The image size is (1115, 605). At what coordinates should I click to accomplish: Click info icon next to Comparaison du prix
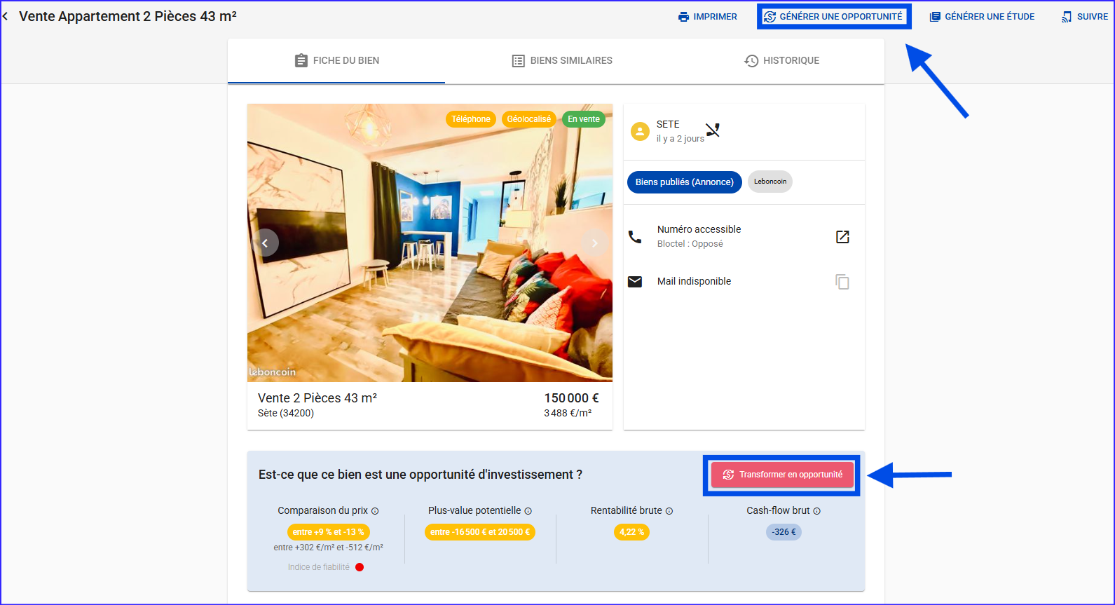pos(375,511)
